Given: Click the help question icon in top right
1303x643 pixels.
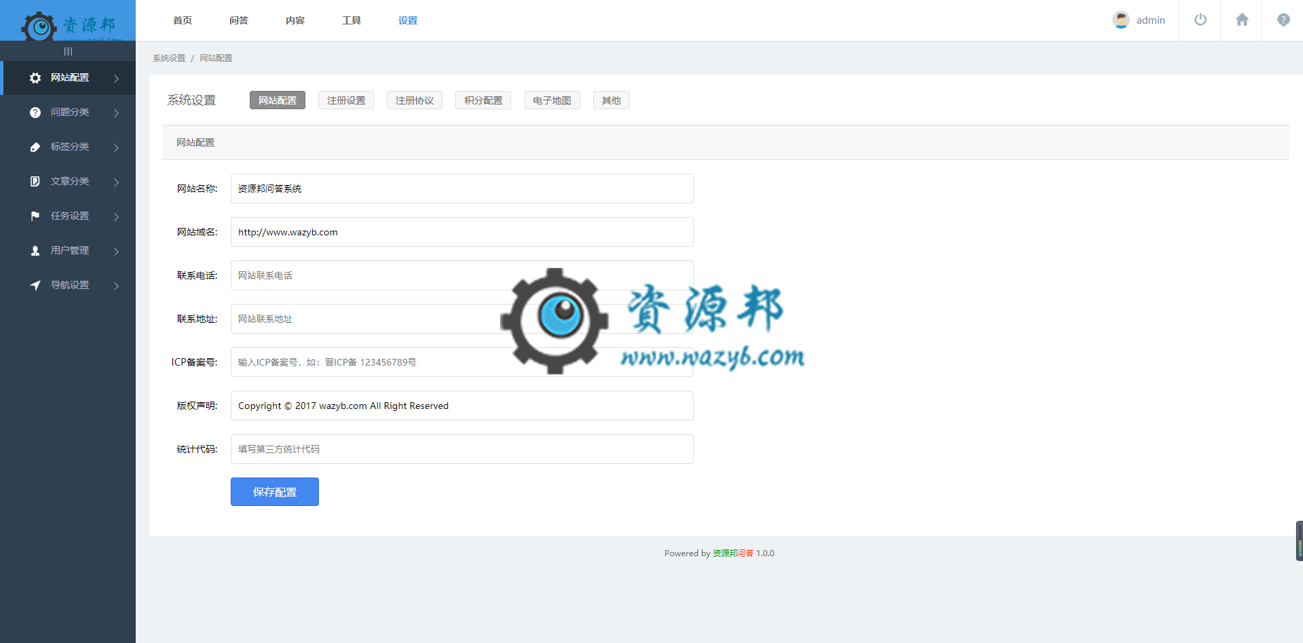Looking at the screenshot, I should pos(1283,20).
